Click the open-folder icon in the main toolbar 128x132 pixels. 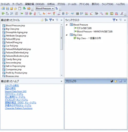pos(11,9)
